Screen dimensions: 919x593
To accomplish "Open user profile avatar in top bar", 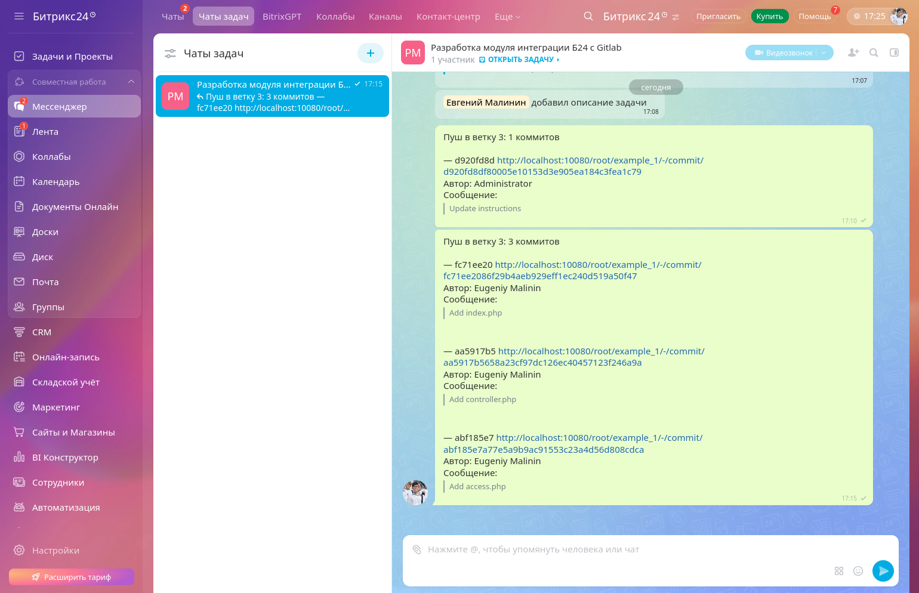I will (x=899, y=16).
